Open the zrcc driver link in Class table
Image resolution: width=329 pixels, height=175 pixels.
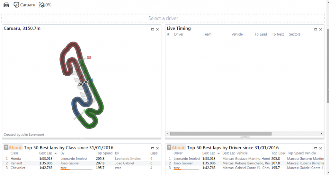[64, 168]
